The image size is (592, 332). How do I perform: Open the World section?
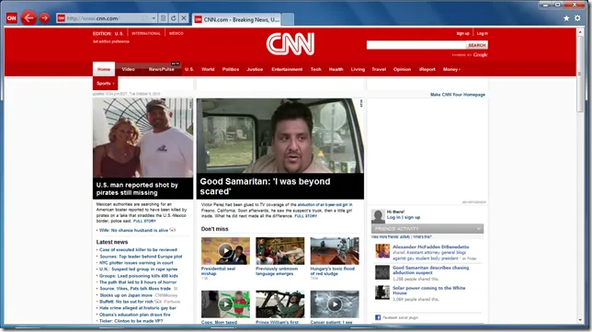208,69
